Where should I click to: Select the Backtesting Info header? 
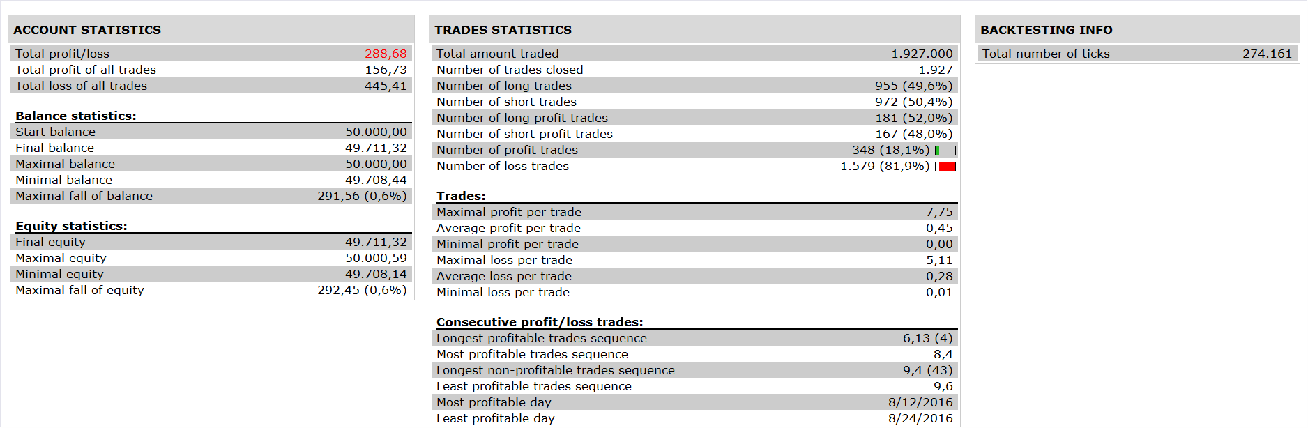point(1046,30)
